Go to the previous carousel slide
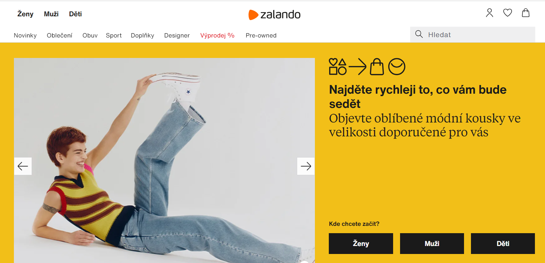The width and height of the screenshot is (545, 263). click(x=23, y=166)
